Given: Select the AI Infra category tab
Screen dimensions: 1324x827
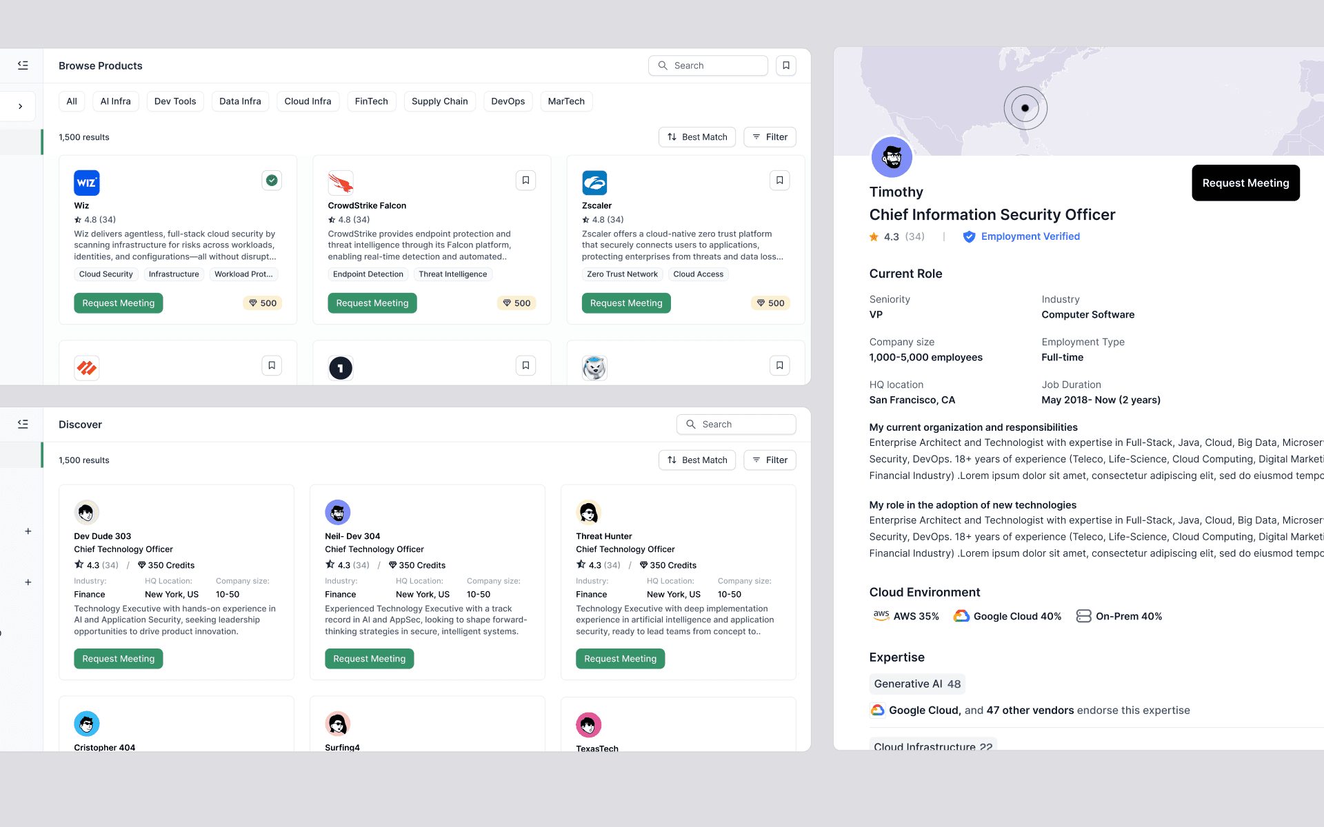Looking at the screenshot, I should [x=115, y=101].
